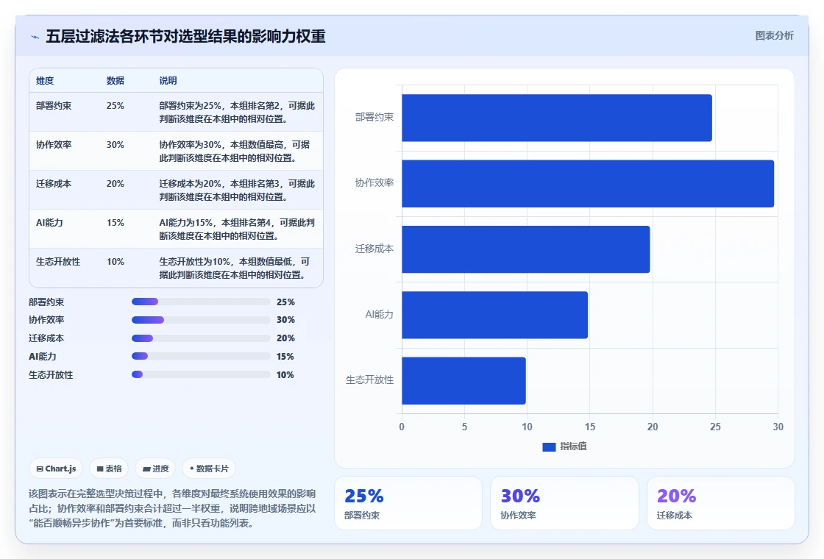The height and width of the screenshot is (559, 824).
Task: Click the 25% value in the table
Action: click(115, 106)
